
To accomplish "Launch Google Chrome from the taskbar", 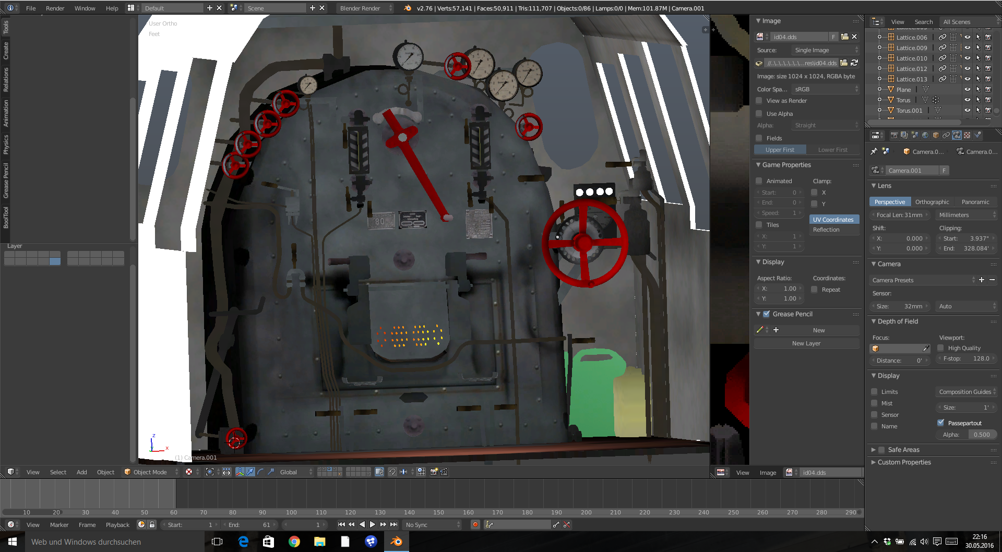I will coord(294,542).
